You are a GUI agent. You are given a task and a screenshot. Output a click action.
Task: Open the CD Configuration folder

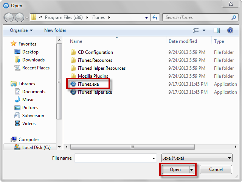click(x=95, y=52)
